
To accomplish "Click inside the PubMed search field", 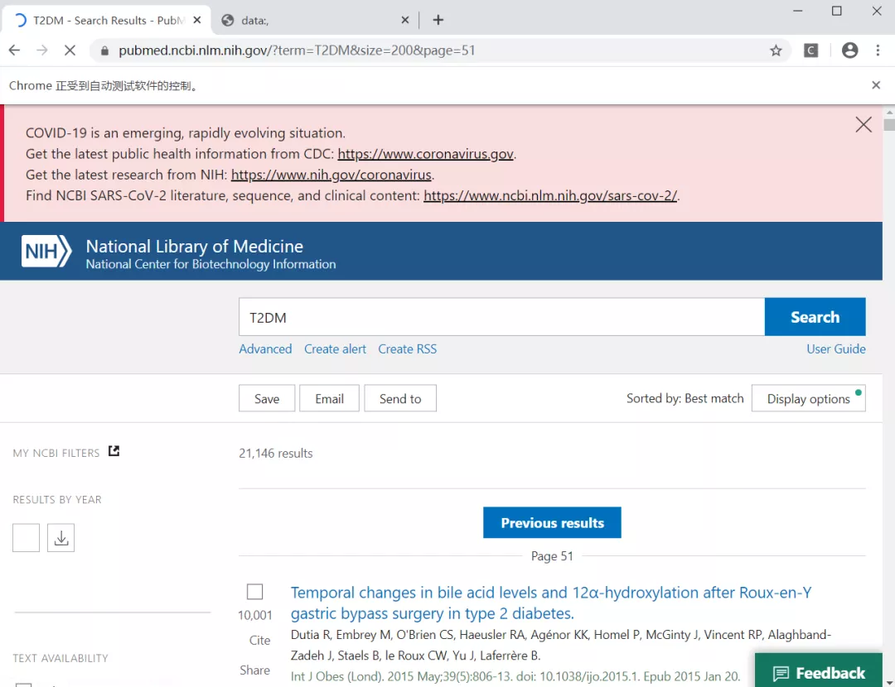I will pos(497,317).
